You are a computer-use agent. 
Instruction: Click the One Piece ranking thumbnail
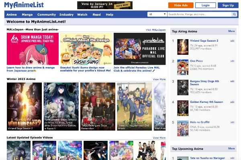coord(183,67)
